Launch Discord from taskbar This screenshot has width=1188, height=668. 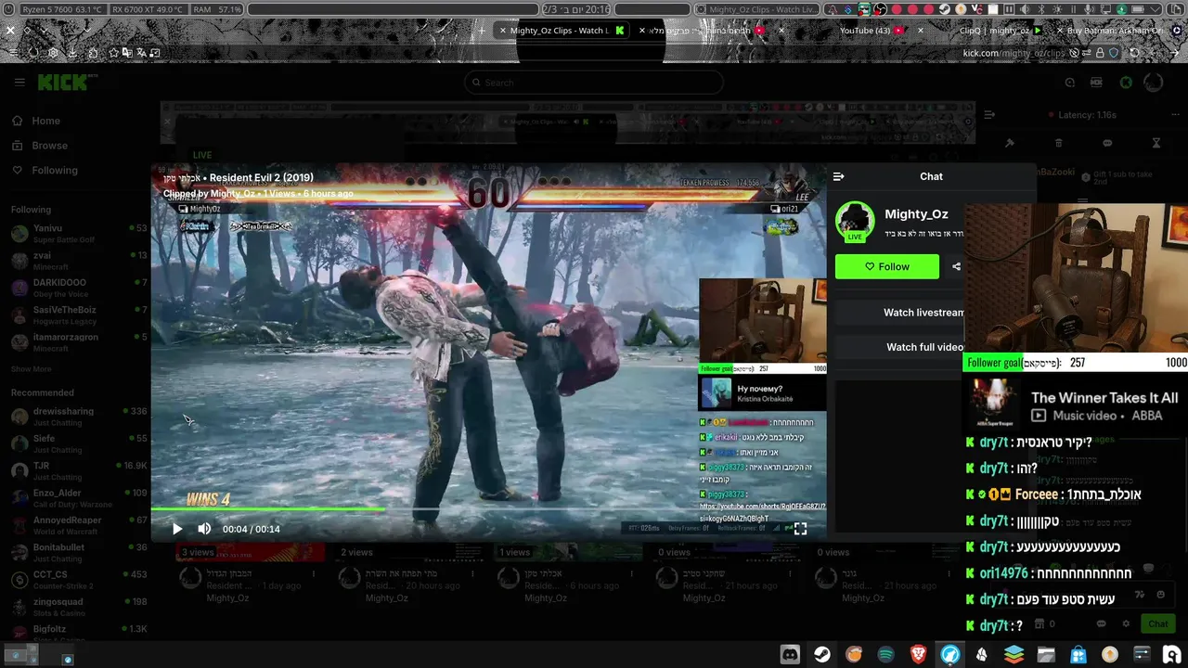(x=790, y=654)
